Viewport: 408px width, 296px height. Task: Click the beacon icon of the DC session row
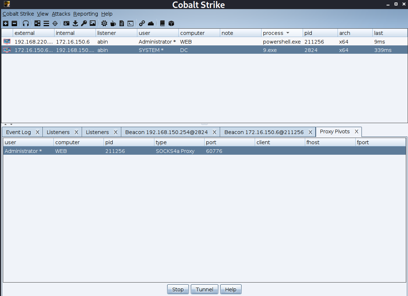point(7,50)
